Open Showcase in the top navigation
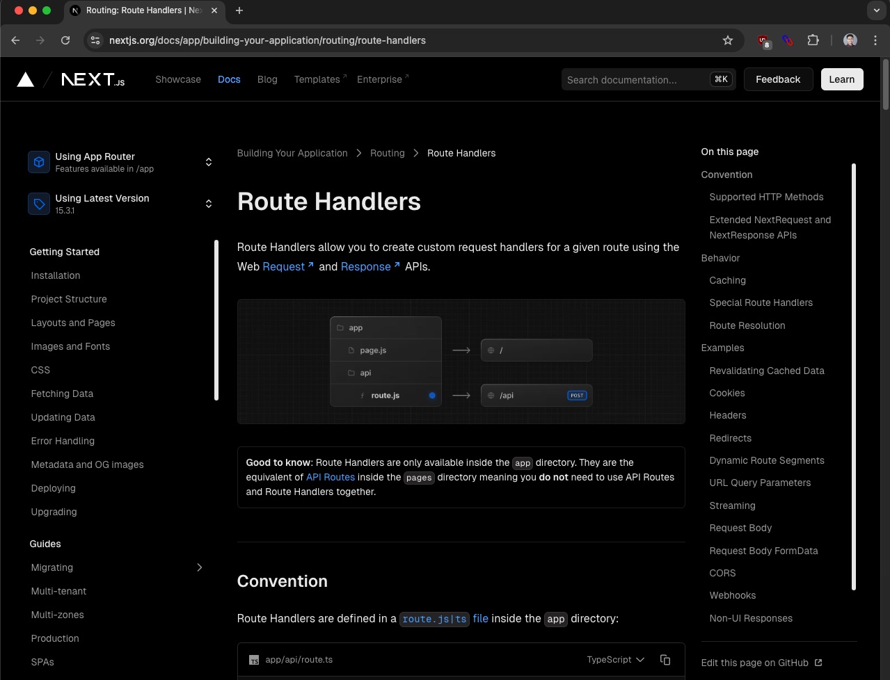This screenshot has width=890, height=680. 178,79
